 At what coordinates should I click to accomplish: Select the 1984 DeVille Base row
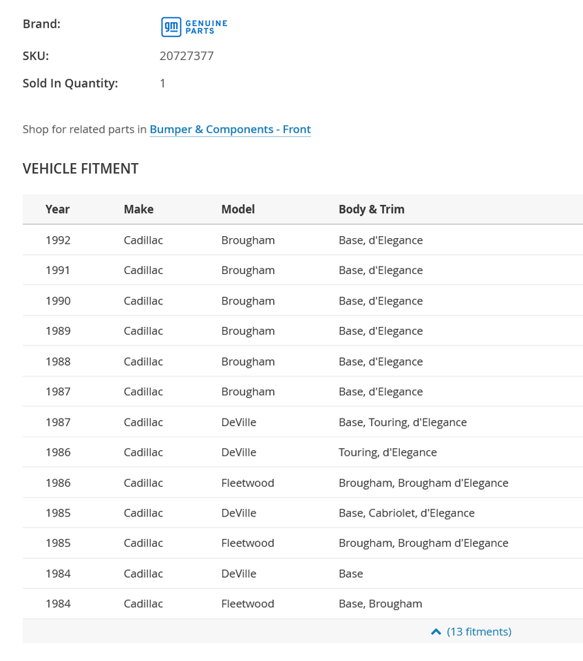(x=303, y=574)
